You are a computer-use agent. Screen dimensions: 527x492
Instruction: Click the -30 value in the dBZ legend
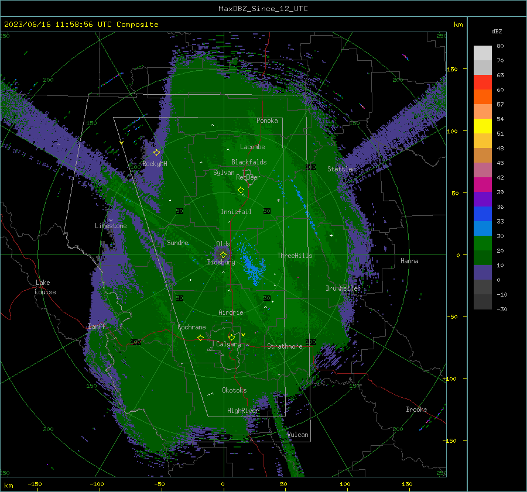click(502, 309)
